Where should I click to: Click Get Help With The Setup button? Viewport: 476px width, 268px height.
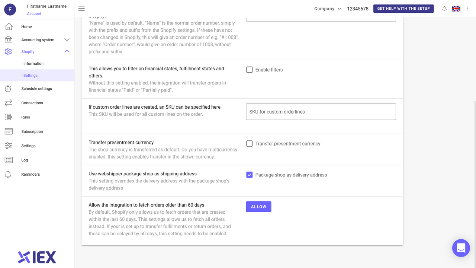pos(403,9)
